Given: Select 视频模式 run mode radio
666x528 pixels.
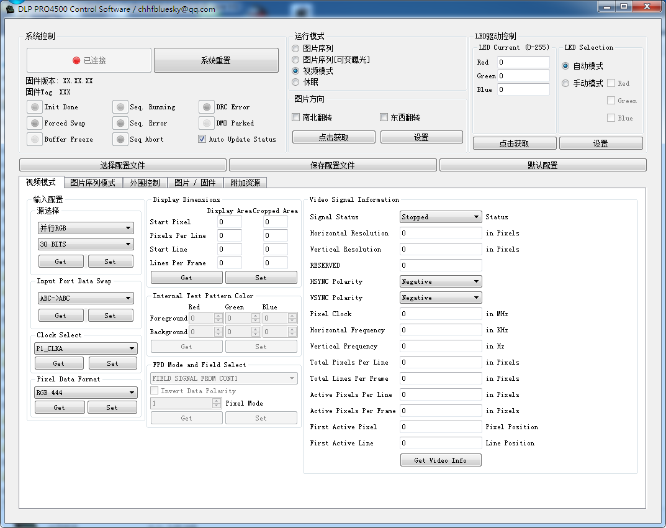Looking at the screenshot, I should [295, 71].
